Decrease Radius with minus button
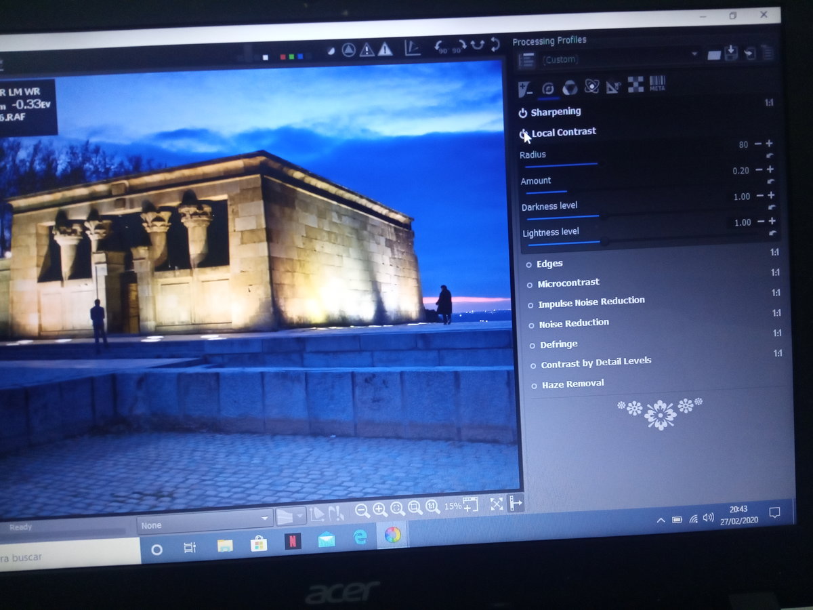This screenshot has height=610, width=813. tap(758, 144)
